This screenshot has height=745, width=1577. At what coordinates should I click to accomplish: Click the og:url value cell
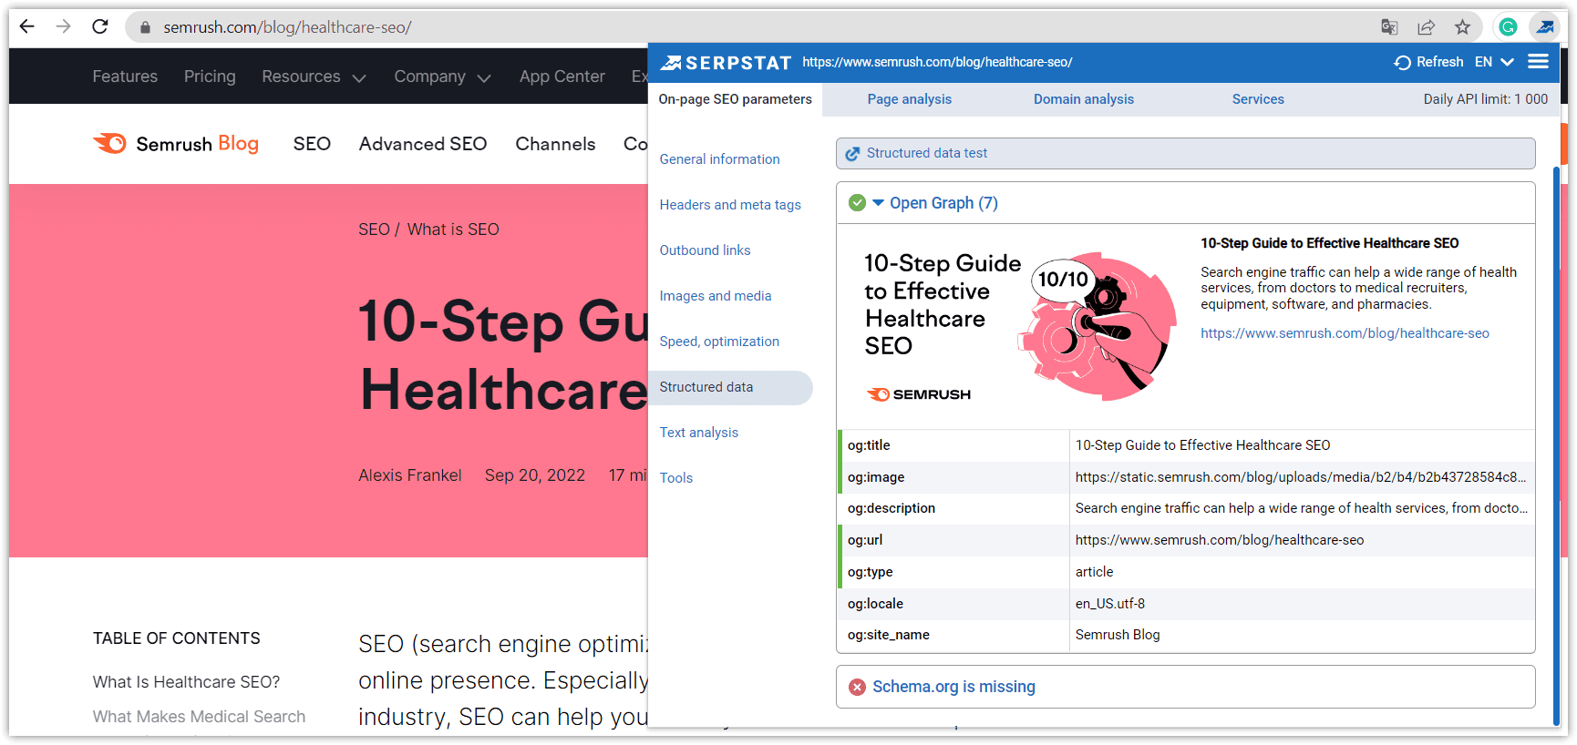click(x=1220, y=540)
